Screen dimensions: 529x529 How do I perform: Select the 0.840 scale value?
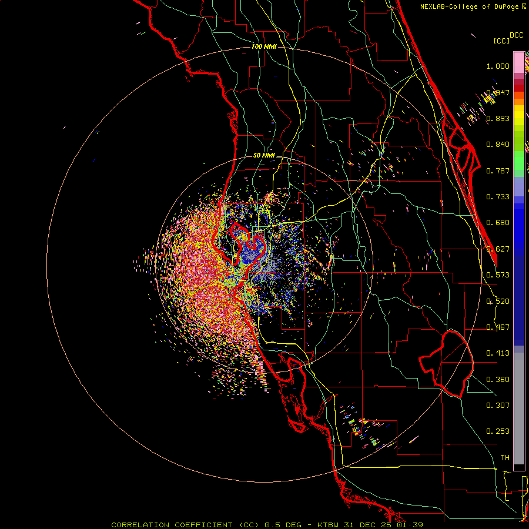point(498,145)
